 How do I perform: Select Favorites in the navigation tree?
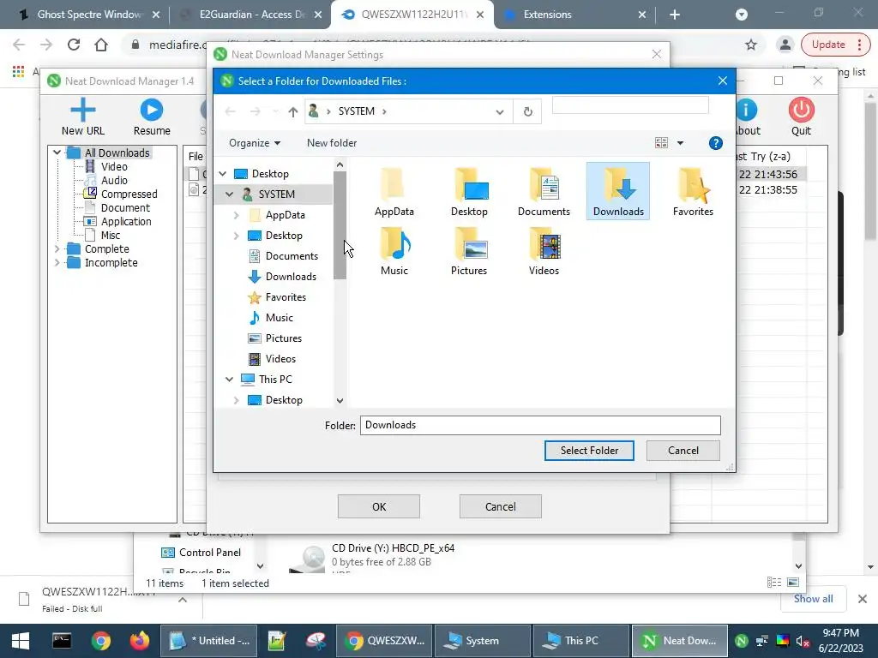click(286, 297)
